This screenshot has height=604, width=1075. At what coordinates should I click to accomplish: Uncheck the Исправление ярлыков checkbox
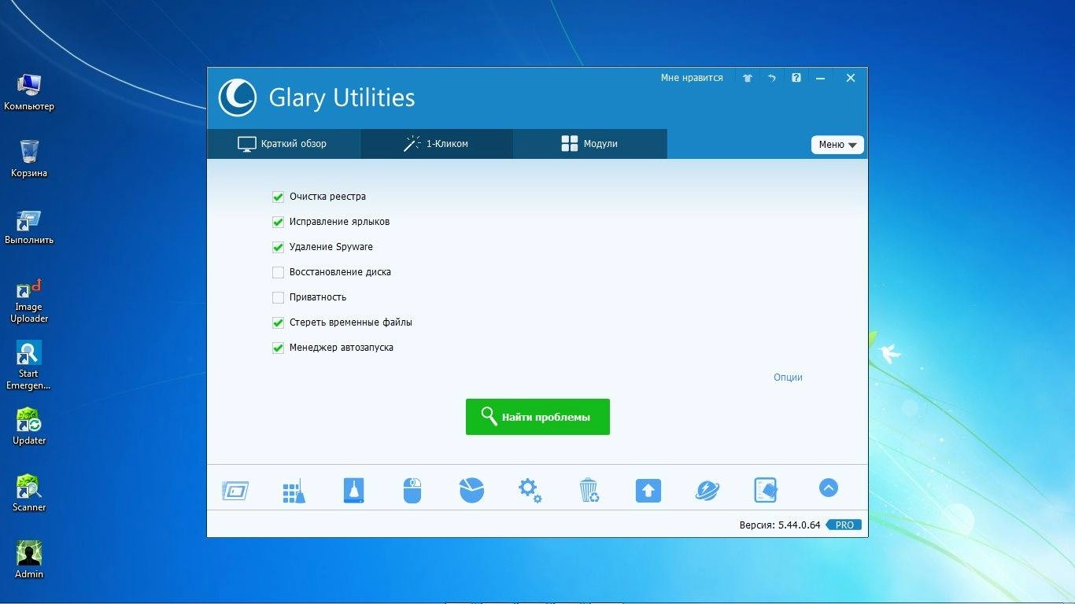click(x=278, y=222)
